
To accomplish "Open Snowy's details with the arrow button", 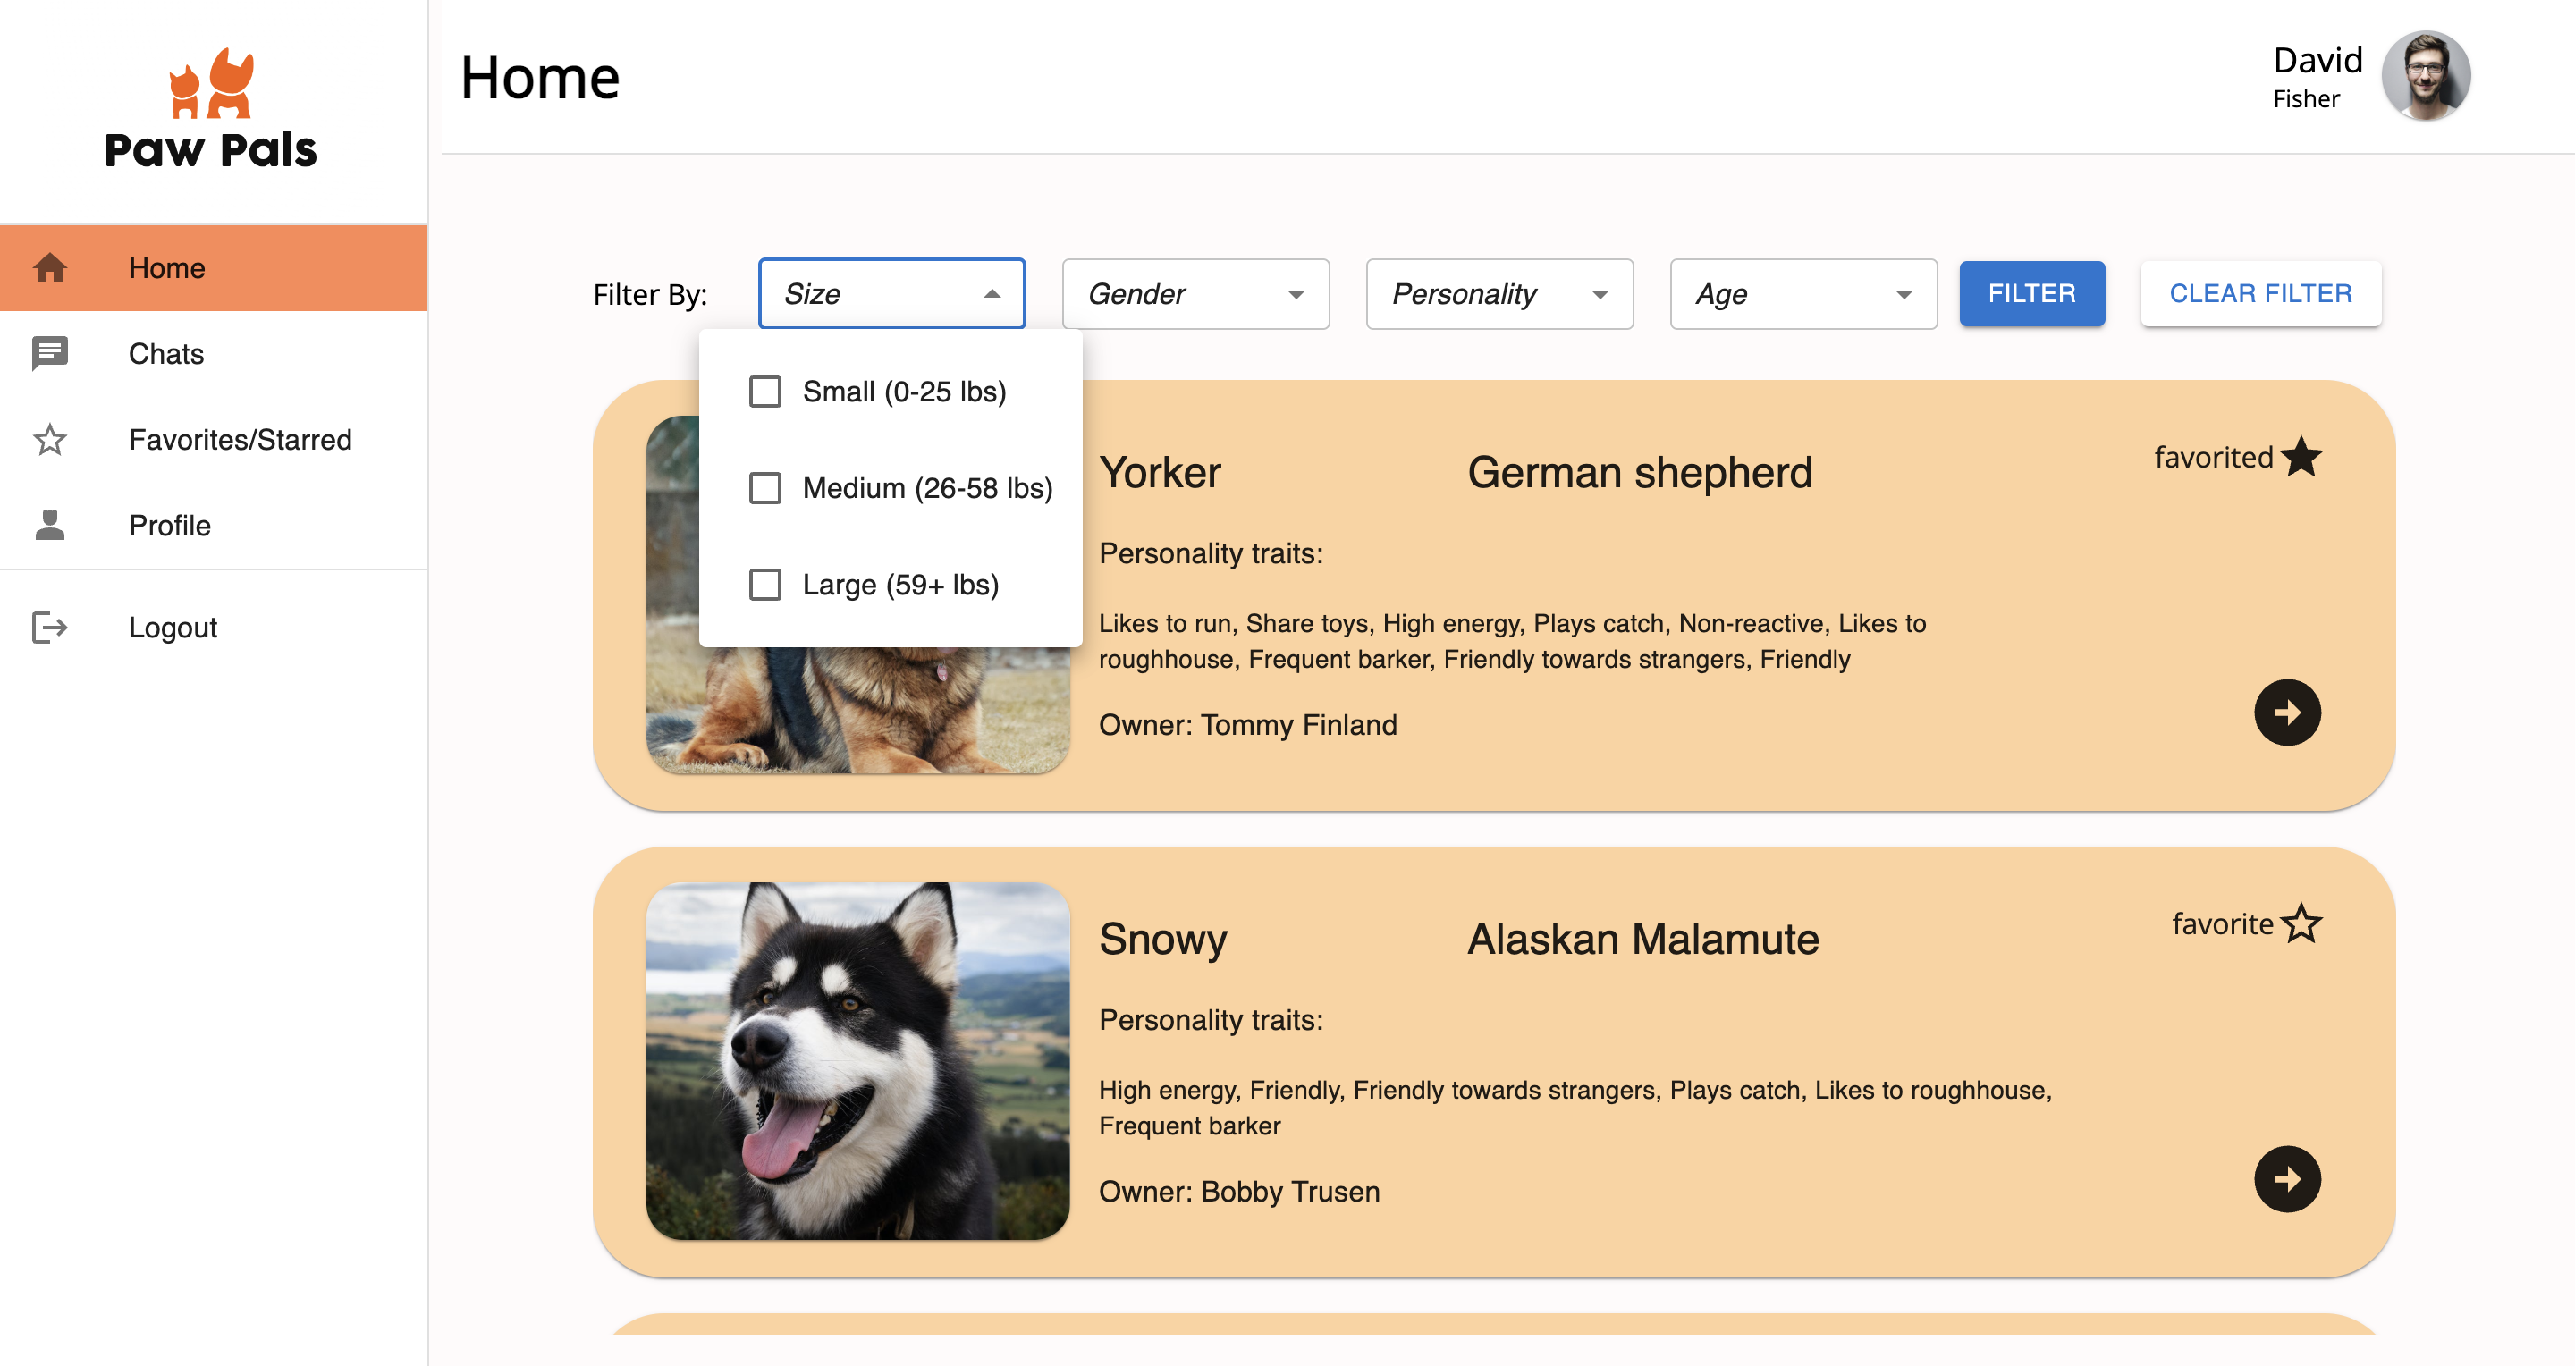I will [2287, 1179].
